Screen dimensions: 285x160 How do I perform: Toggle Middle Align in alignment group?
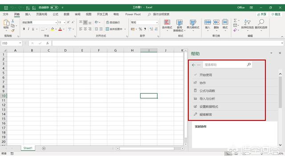point(85,22)
